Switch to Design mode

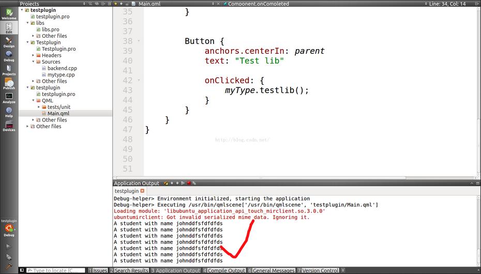coord(9,42)
